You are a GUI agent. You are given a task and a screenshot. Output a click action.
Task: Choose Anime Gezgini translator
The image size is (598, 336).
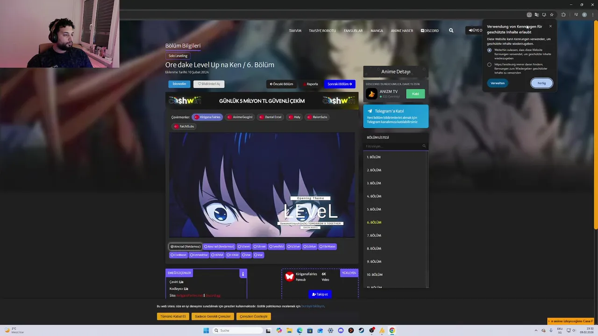[240, 117]
